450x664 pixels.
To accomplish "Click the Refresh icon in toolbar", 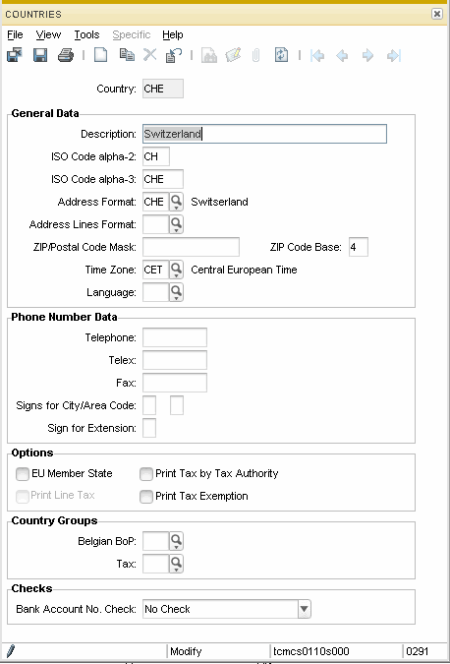I will [x=281, y=55].
